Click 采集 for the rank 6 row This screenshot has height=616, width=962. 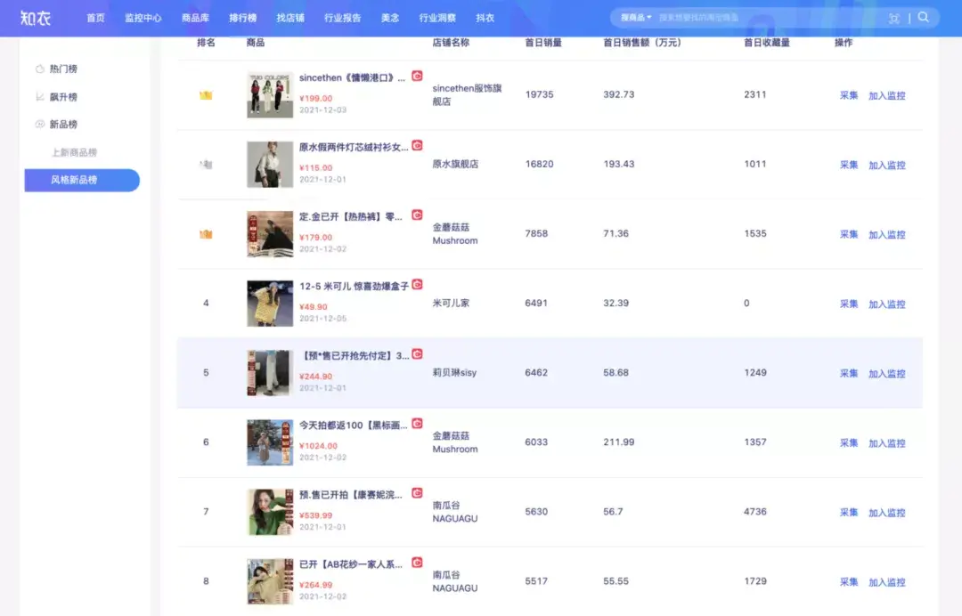849,443
